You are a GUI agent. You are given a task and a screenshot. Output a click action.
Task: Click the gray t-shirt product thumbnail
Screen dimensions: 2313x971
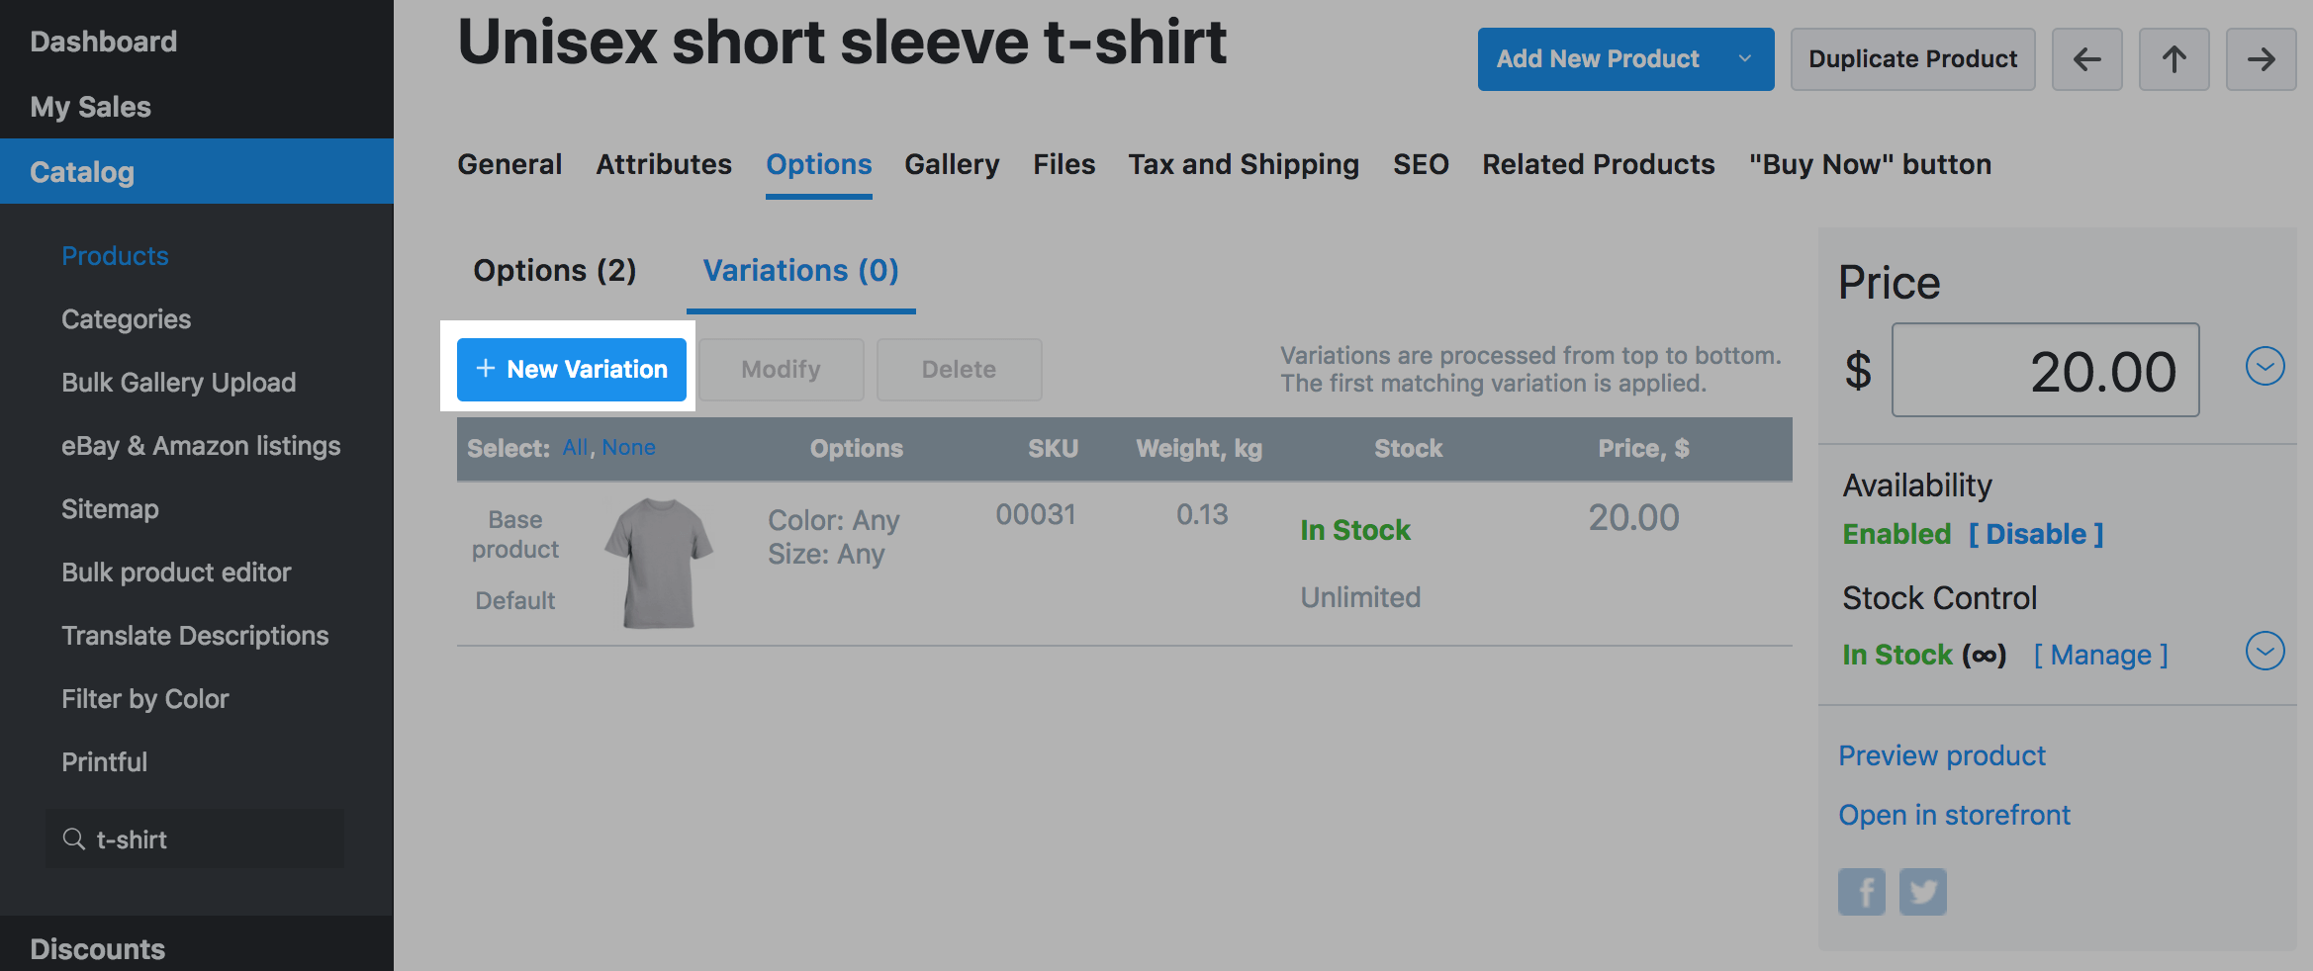tap(658, 562)
